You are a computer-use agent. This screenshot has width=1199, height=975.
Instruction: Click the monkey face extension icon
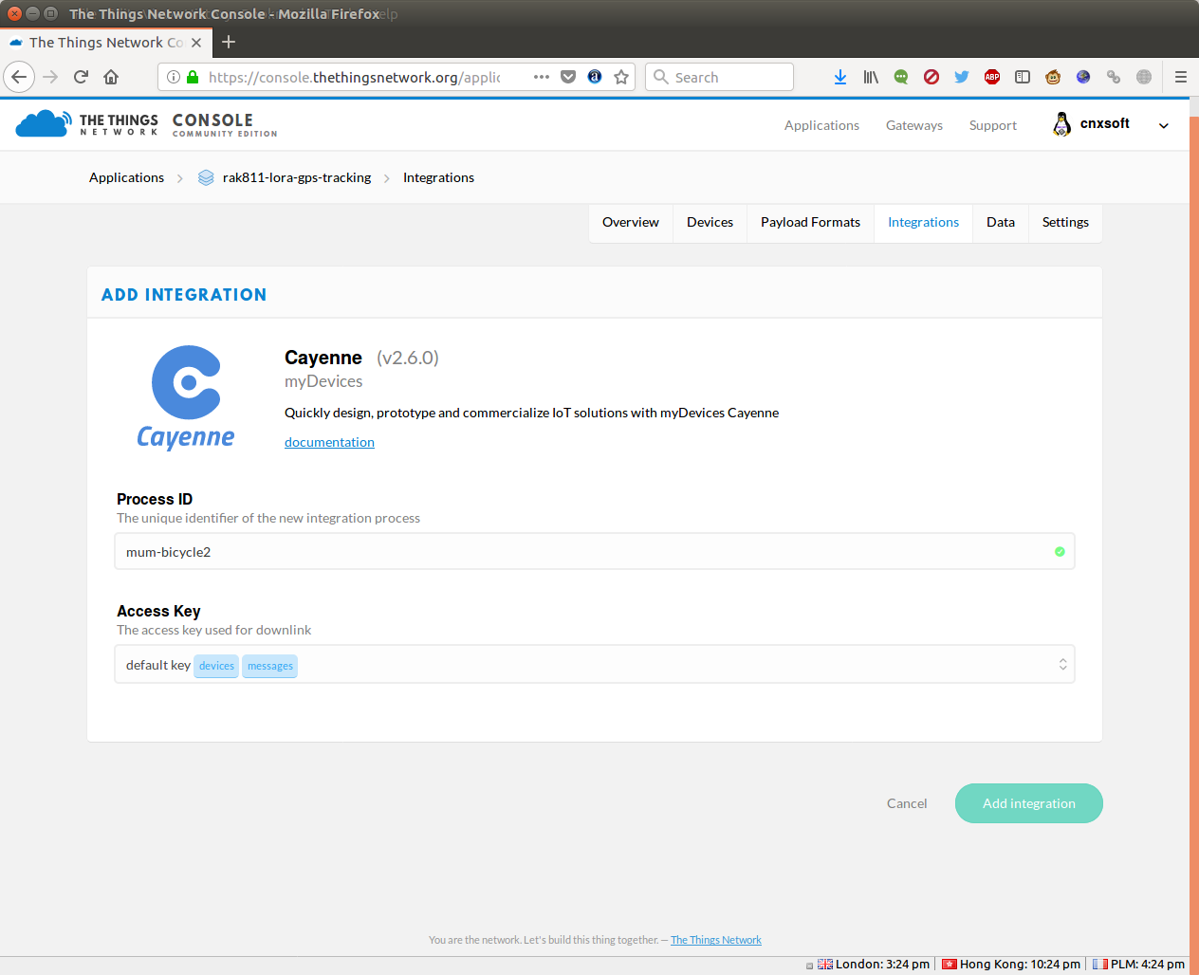coord(1053,77)
